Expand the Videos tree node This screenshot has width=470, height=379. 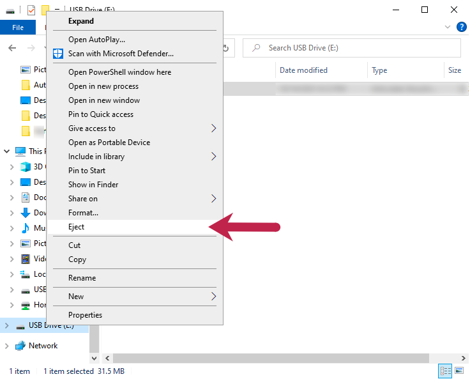click(11, 259)
